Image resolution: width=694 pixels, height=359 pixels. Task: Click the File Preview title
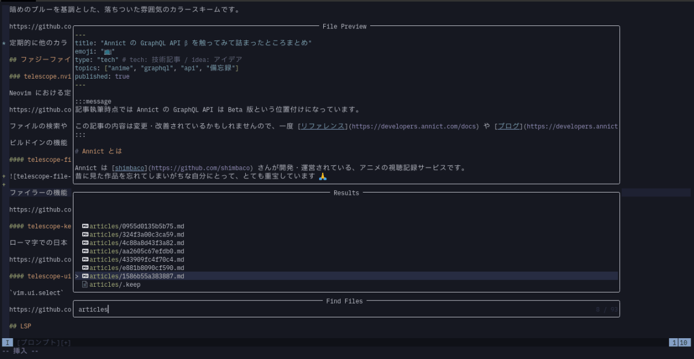(x=345, y=27)
